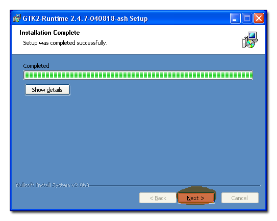Click the Show details button

(47, 90)
